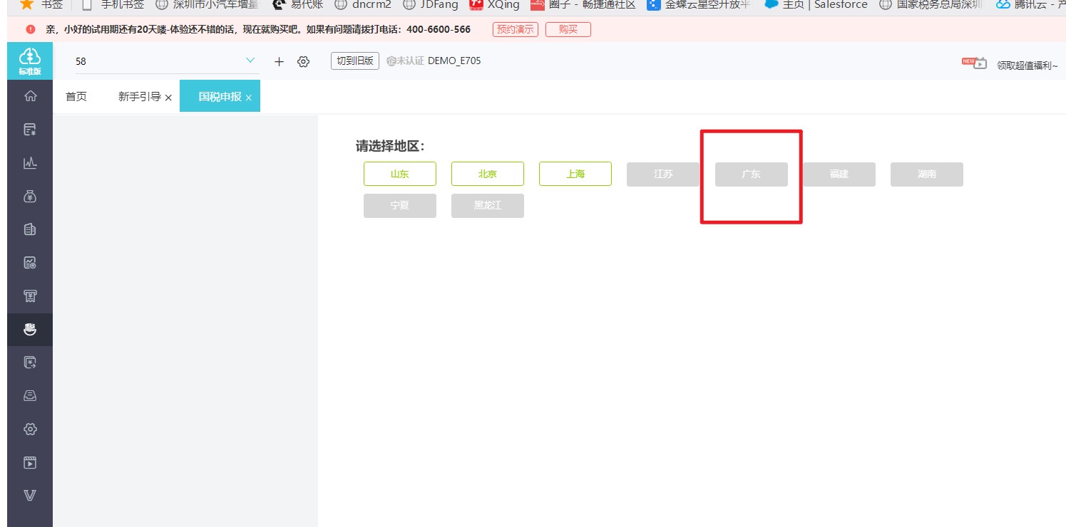Click the NEW video icon near 领取超值福利
This screenshot has width=1066, height=527.
(974, 63)
